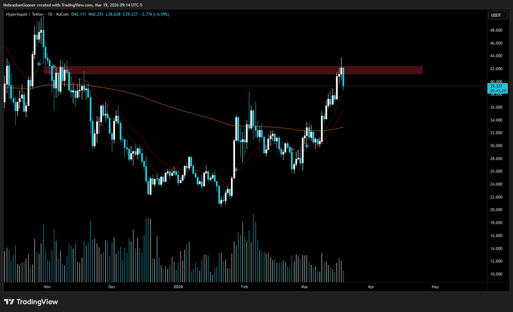Click the 32.000 price axis label
Viewport: 513px width, 312px height.
pos(496,133)
